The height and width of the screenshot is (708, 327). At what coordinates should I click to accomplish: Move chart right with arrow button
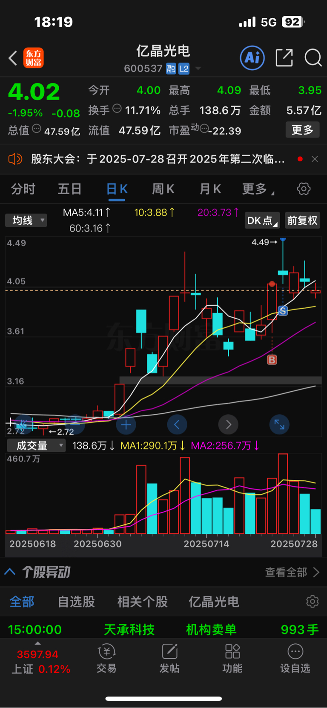228,424
